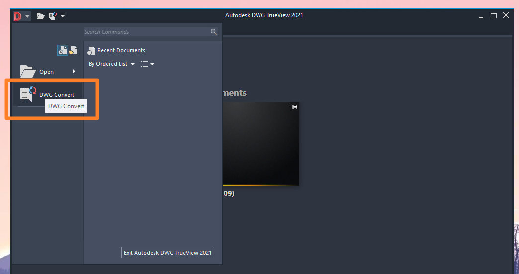Expand the Open submenu arrow

tap(74, 71)
